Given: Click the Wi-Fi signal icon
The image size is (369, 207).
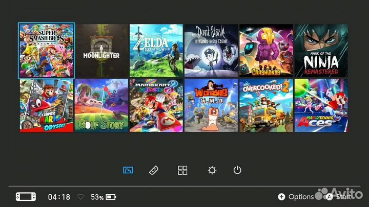Looking at the screenshot, I should (80, 197).
